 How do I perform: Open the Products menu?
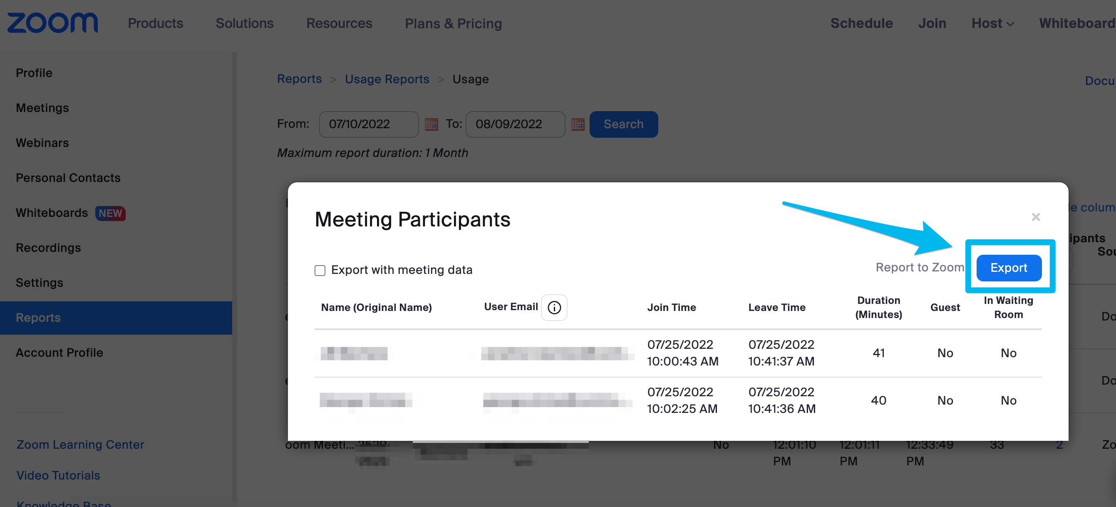pyautogui.click(x=155, y=23)
